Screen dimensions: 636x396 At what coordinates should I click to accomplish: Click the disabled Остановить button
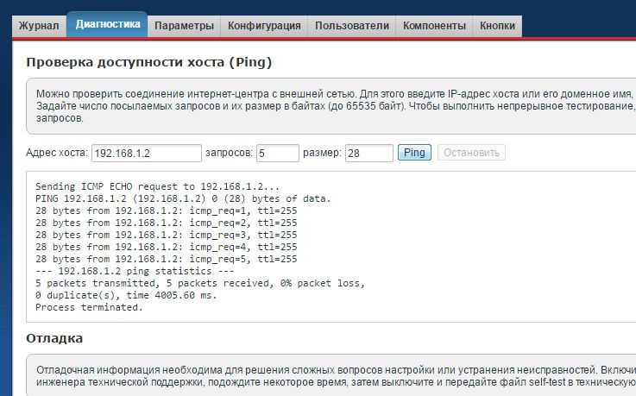pyautogui.click(x=471, y=153)
